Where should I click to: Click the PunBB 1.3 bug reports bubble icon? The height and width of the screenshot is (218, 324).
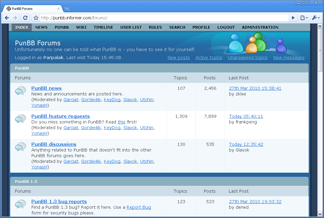[x=20, y=204]
